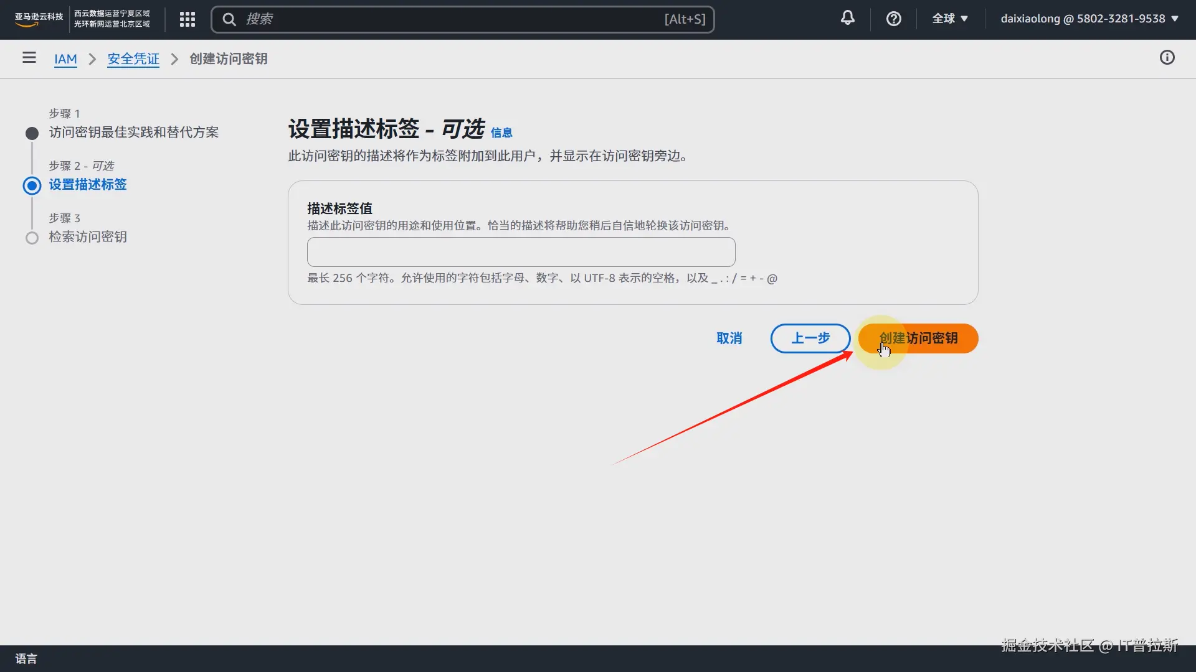Expand the 全球 region dropdown
The image size is (1196, 672).
949,19
